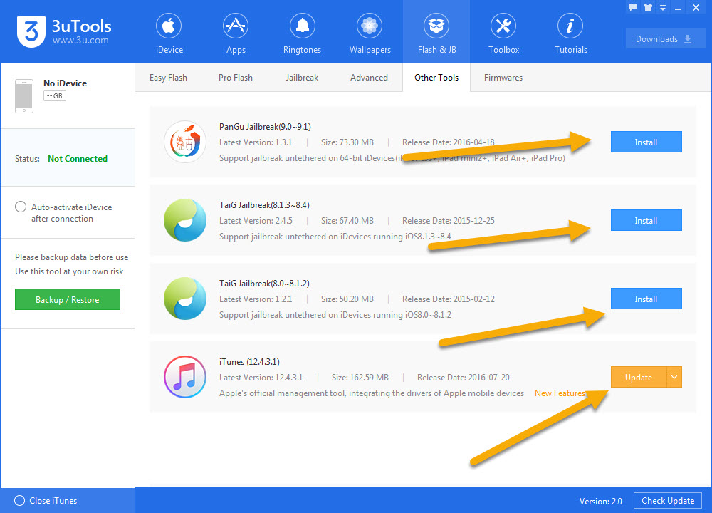Open the iTunes New Features link
This screenshot has width=712, height=513.
[560, 393]
